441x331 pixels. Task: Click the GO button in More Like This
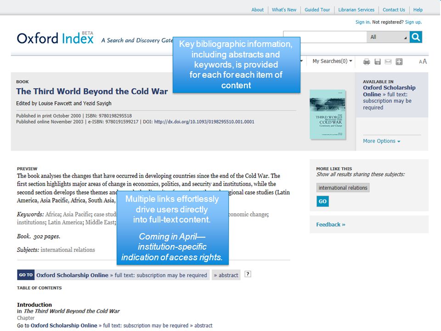(x=322, y=201)
